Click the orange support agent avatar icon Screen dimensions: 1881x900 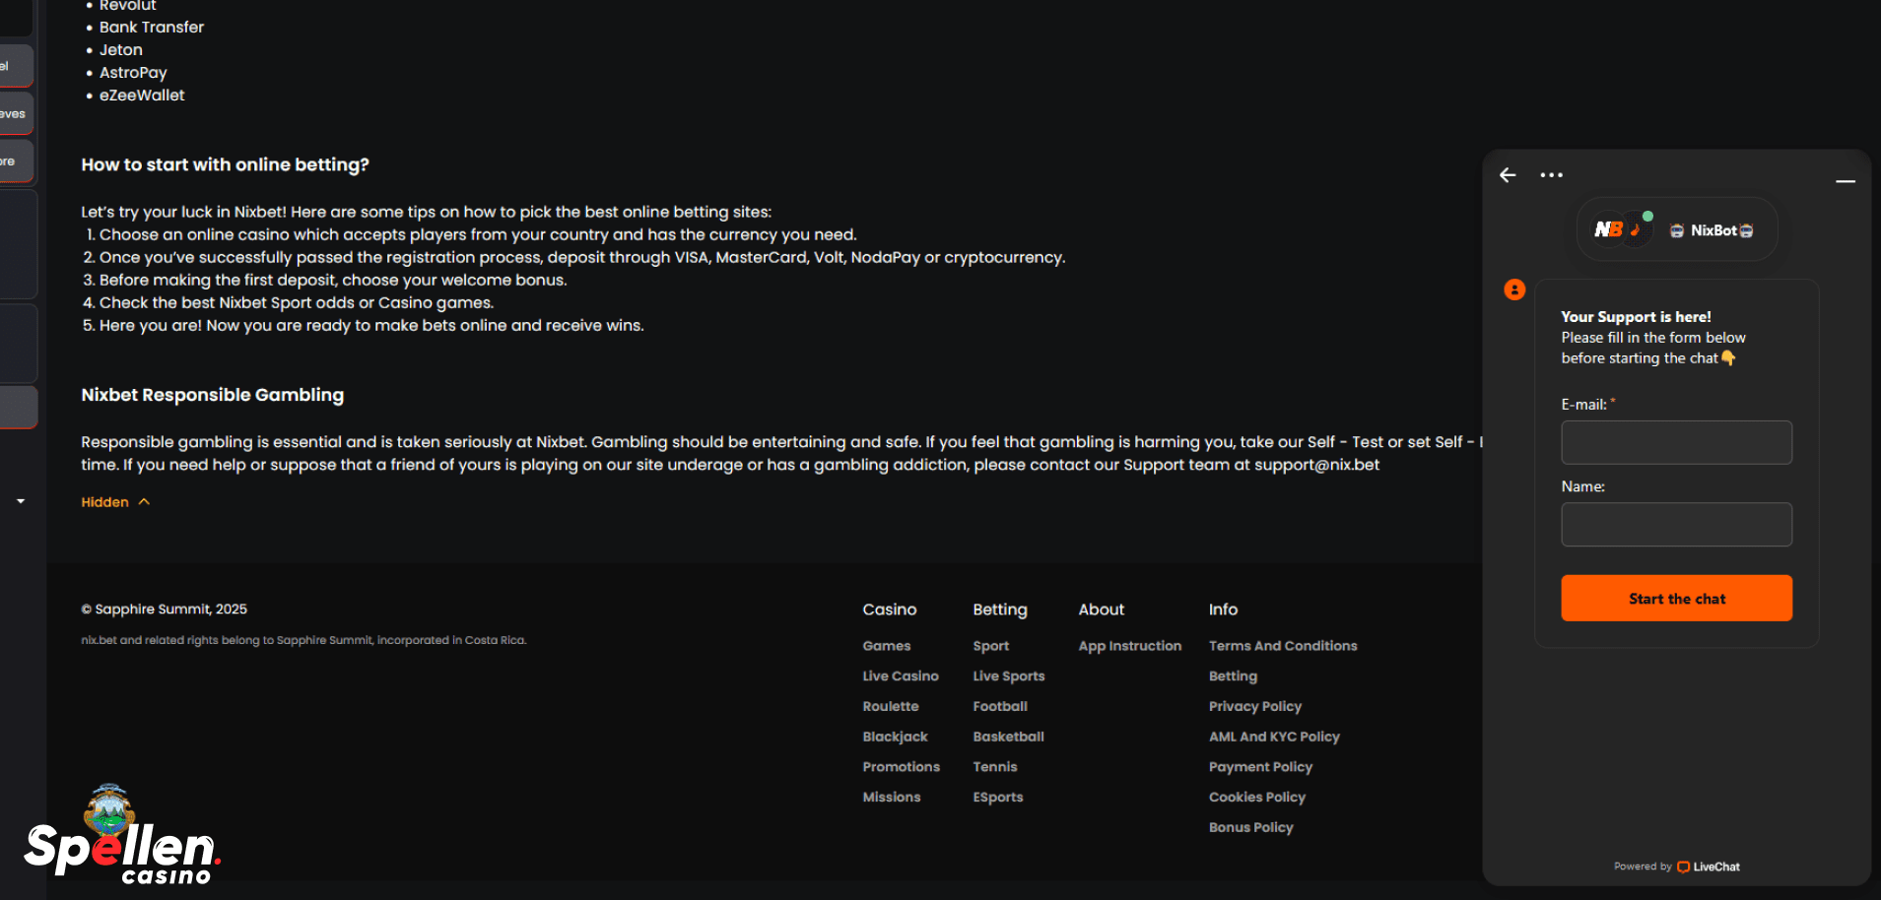(1514, 289)
